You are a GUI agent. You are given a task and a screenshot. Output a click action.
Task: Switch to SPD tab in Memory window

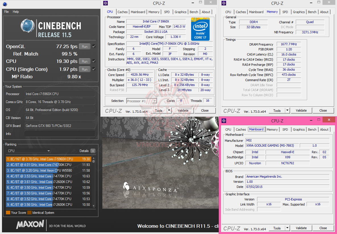pyautogui.click(x=285, y=12)
